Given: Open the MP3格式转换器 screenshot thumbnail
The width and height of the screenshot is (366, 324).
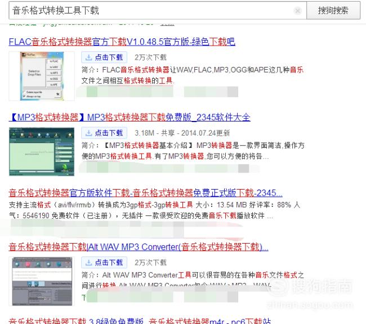Looking at the screenshot, I should click(x=42, y=152).
